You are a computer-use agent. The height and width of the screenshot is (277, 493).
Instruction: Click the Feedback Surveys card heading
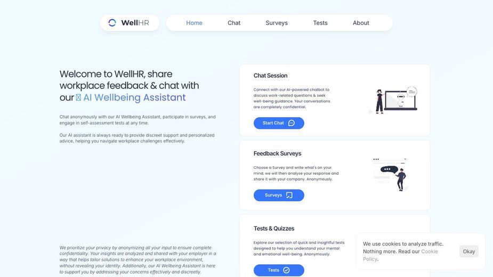(x=277, y=153)
